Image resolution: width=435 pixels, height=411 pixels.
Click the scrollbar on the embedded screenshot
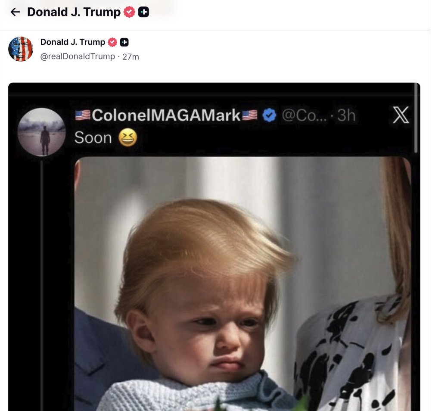point(415,118)
